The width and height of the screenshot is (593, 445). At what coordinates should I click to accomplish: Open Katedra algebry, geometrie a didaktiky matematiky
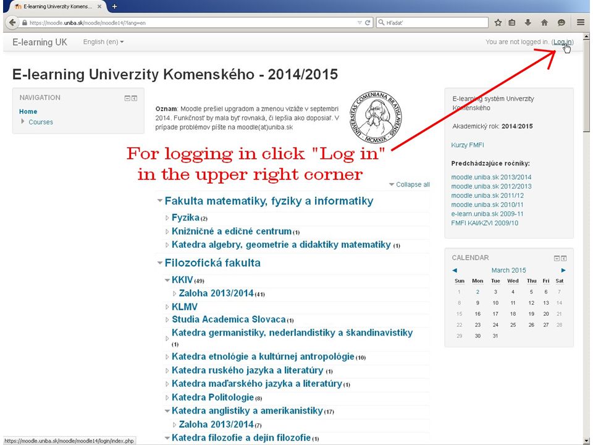click(x=281, y=245)
